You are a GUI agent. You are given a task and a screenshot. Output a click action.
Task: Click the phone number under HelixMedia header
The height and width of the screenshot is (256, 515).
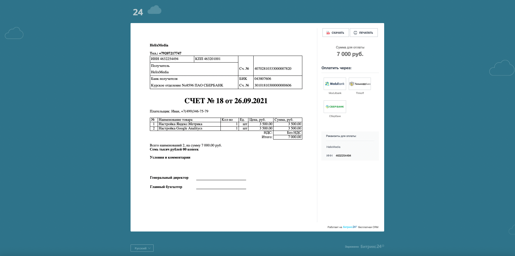pyautogui.click(x=170, y=53)
